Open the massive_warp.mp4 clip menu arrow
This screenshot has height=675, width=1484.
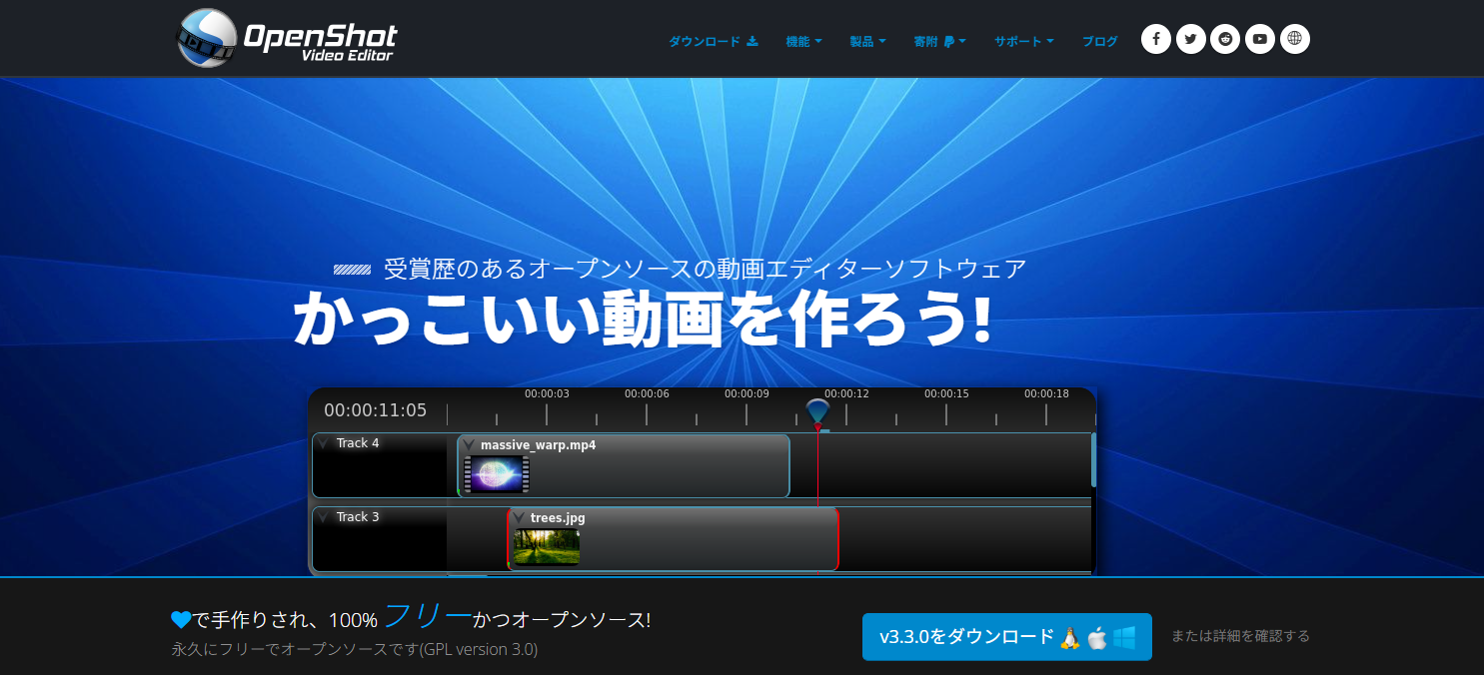[x=469, y=444]
